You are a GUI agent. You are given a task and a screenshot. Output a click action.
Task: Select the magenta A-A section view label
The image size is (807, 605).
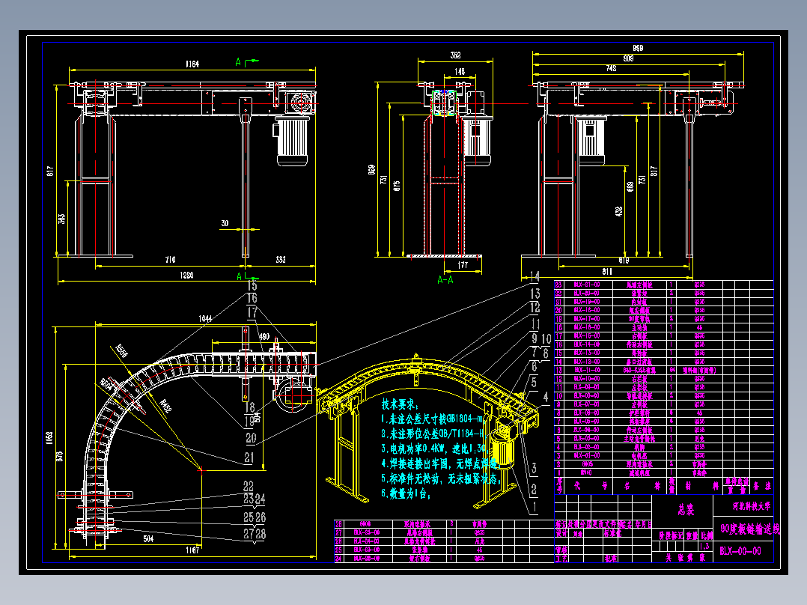445,279
